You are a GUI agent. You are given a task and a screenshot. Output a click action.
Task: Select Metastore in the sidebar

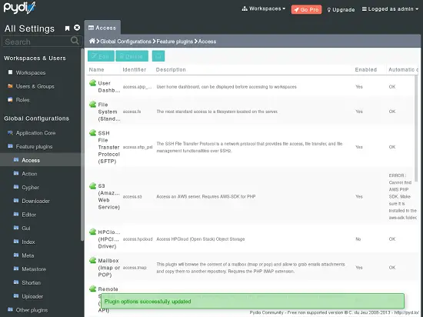(x=34, y=269)
